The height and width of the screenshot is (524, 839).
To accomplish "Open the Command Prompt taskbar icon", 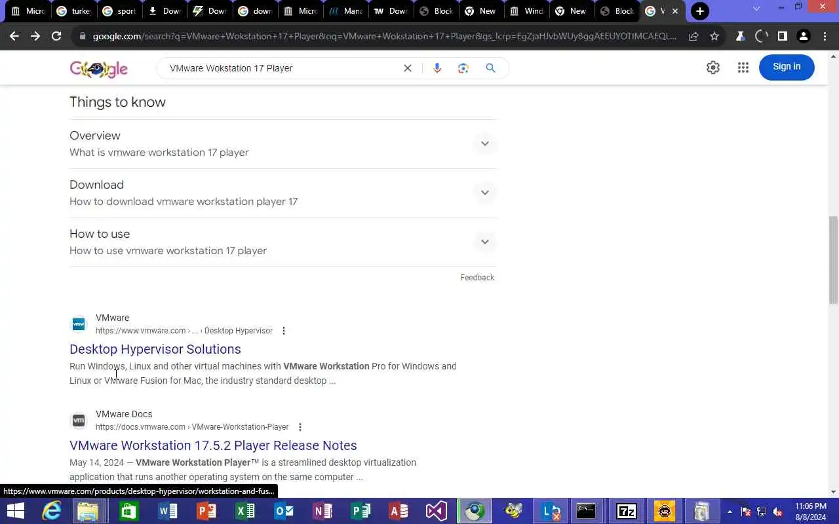I will click(586, 511).
